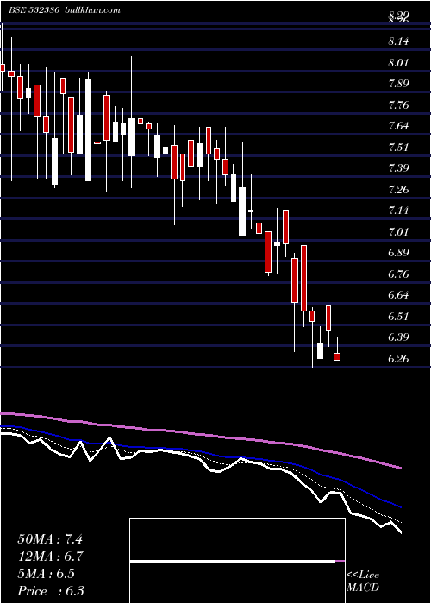This screenshot has width=431, height=604.
Task: Select the 7.51 price axis label
Action: (x=398, y=148)
